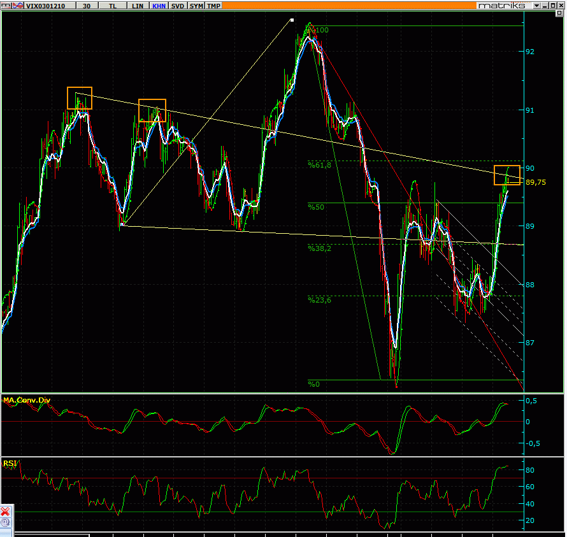
Task: Open the dropdown arrow beside matriks logo
Action: click(536, 5)
